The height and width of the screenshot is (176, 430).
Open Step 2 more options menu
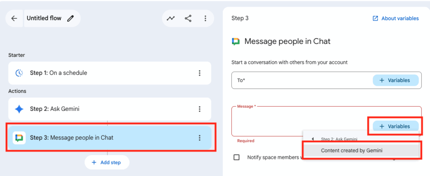point(199,109)
